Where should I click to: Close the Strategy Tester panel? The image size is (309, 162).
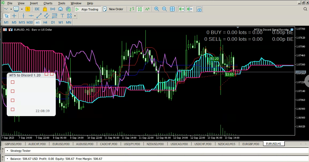(x=3, y=149)
